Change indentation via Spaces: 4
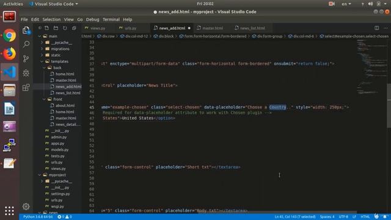 (x=327, y=217)
